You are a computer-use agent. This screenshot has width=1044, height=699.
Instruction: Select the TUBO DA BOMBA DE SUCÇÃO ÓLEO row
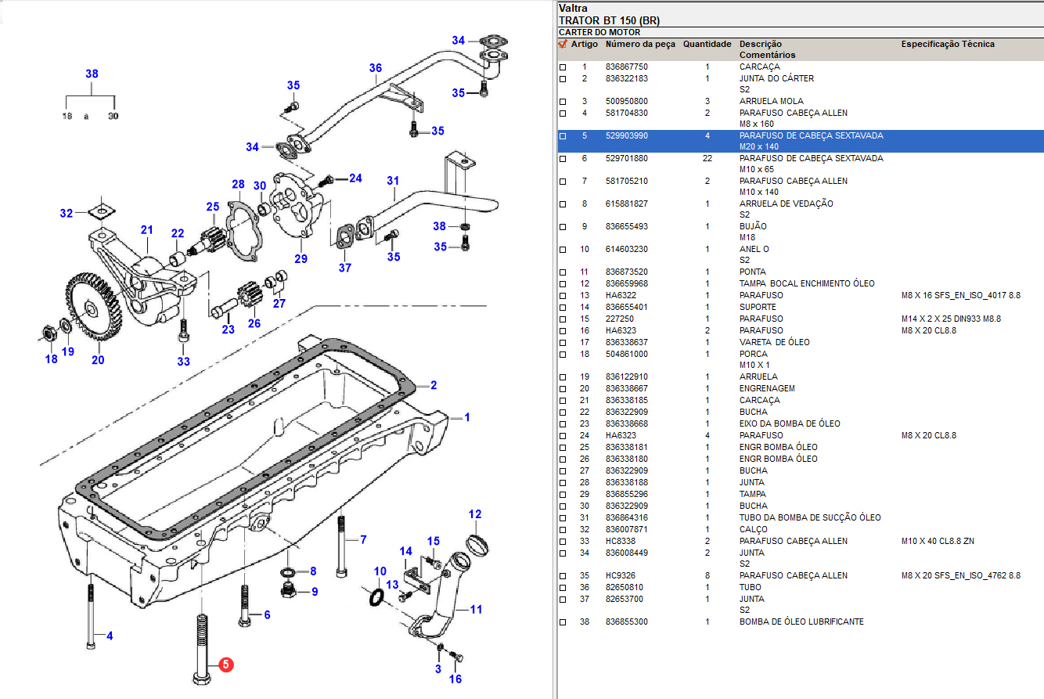809,517
